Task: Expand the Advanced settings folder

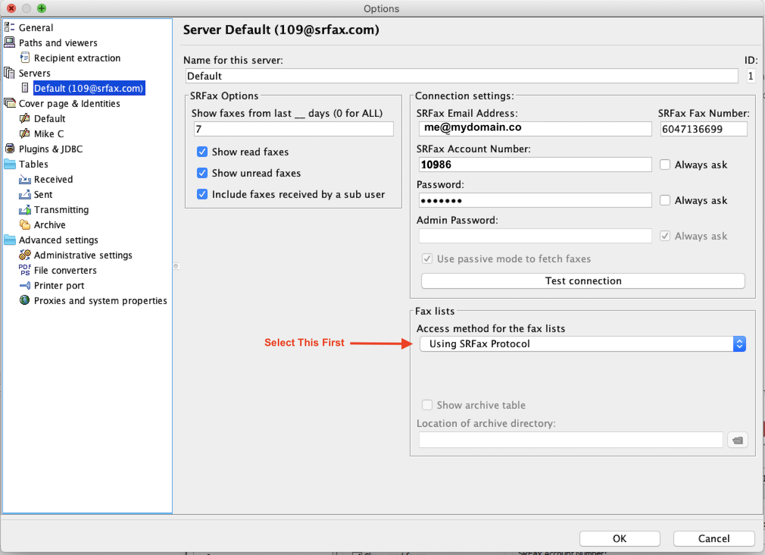Action: pyautogui.click(x=10, y=240)
